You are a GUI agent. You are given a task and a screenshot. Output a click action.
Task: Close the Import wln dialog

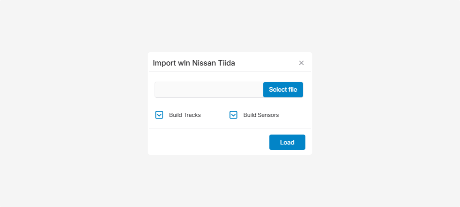click(x=301, y=63)
